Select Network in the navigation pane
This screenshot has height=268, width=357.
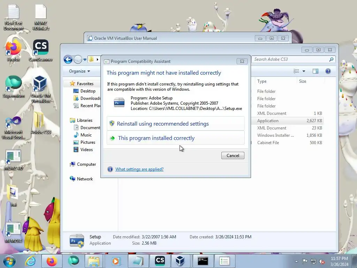[85, 179]
